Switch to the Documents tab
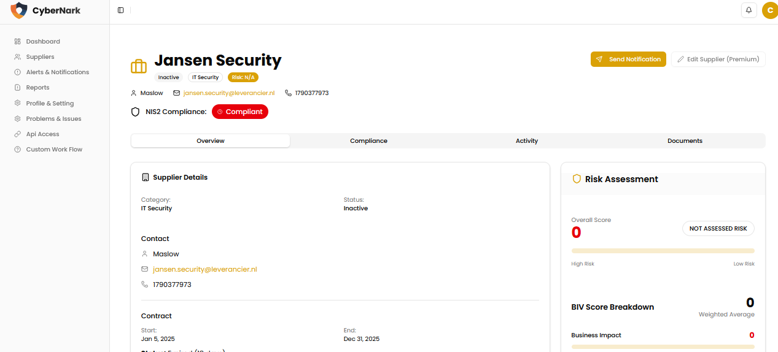 [685, 141]
